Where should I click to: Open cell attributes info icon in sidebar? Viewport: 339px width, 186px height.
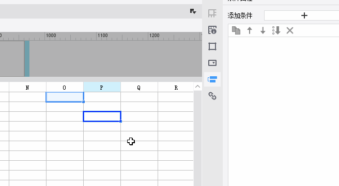[x=212, y=30]
